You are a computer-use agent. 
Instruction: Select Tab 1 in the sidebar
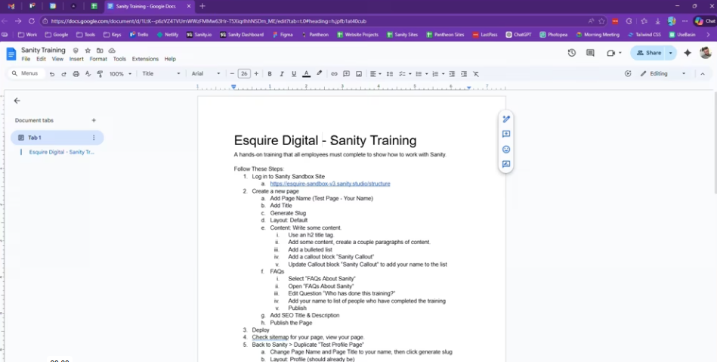[x=57, y=138]
